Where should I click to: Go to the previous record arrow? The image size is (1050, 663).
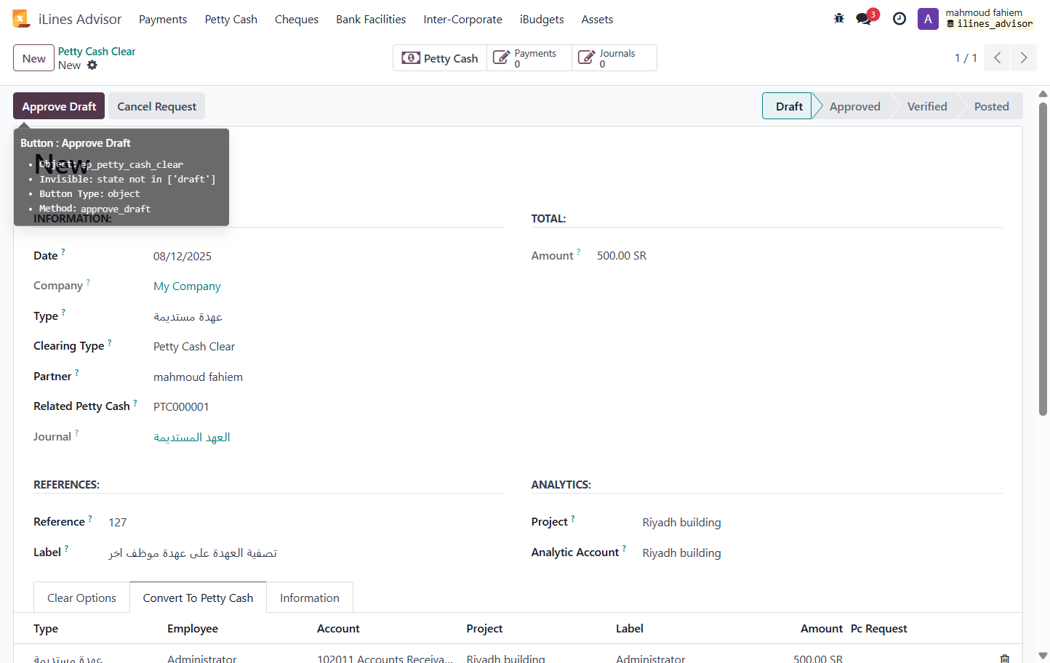tap(998, 58)
